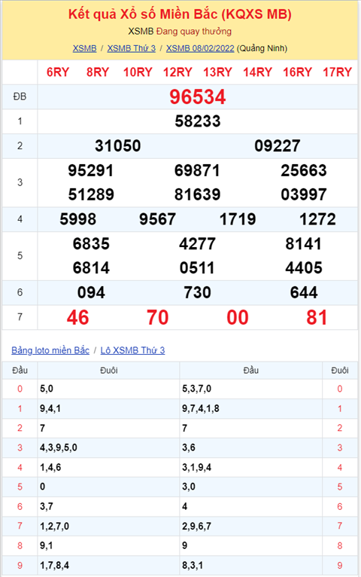Open the Lô XSMB Thứ 3 link
This screenshot has width=361, height=577.
132,350
